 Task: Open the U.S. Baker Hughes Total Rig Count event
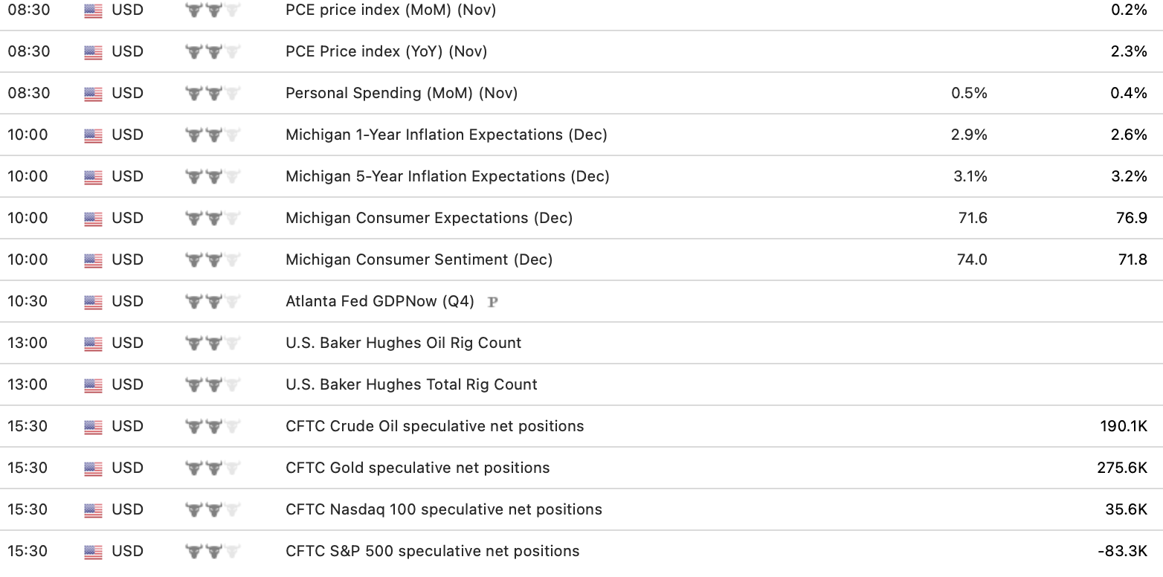pos(411,384)
